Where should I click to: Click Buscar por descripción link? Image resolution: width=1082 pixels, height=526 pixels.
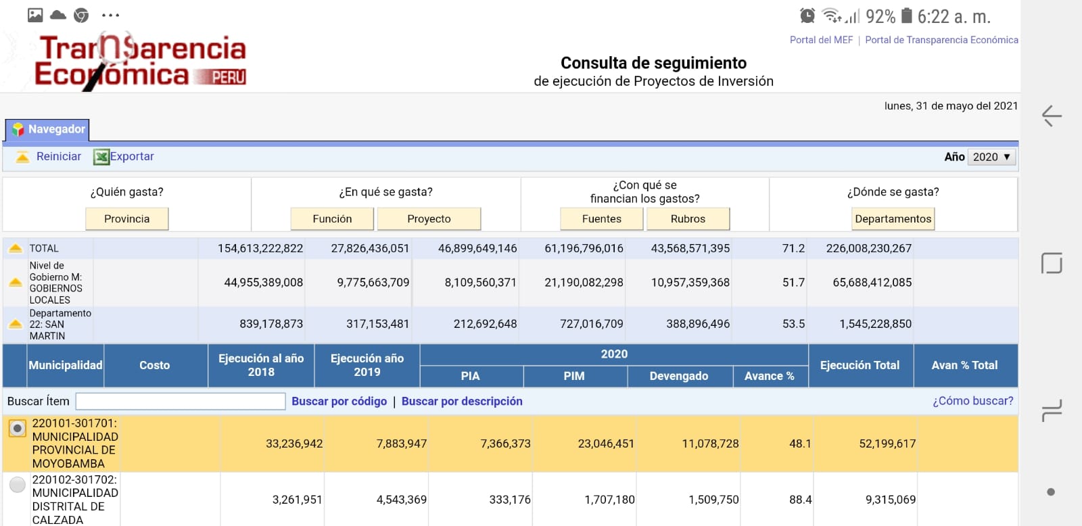(462, 401)
